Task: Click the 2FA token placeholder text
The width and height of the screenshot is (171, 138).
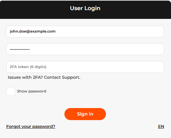Action: (28, 67)
